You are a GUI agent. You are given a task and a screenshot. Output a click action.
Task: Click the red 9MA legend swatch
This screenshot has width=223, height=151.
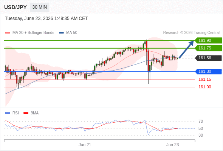26,113
